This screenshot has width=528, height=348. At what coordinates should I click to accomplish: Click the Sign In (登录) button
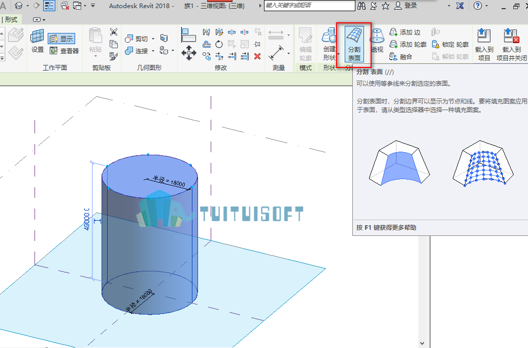pyautogui.click(x=406, y=6)
